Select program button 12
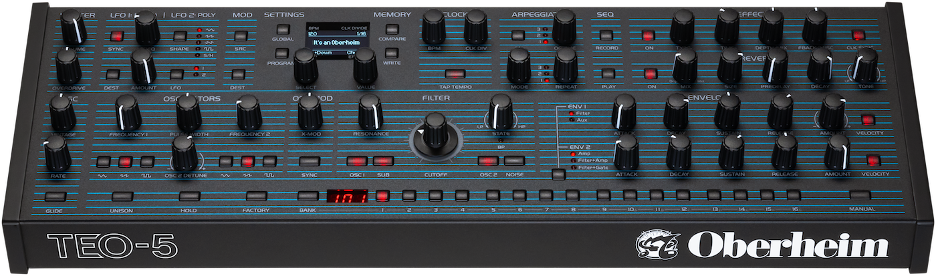Image resolution: width=936 pixels, height=276 pixels. [683, 196]
